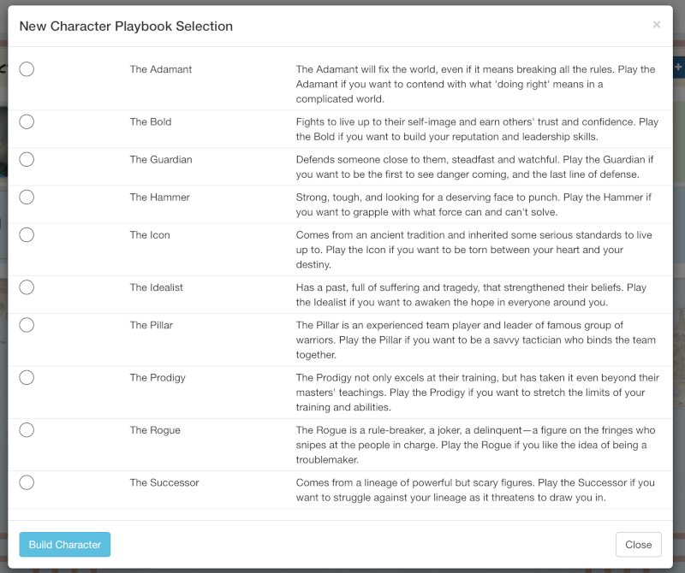Select The Prodigy playbook radio button
This screenshot has height=573, width=685.
pyautogui.click(x=26, y=377)
